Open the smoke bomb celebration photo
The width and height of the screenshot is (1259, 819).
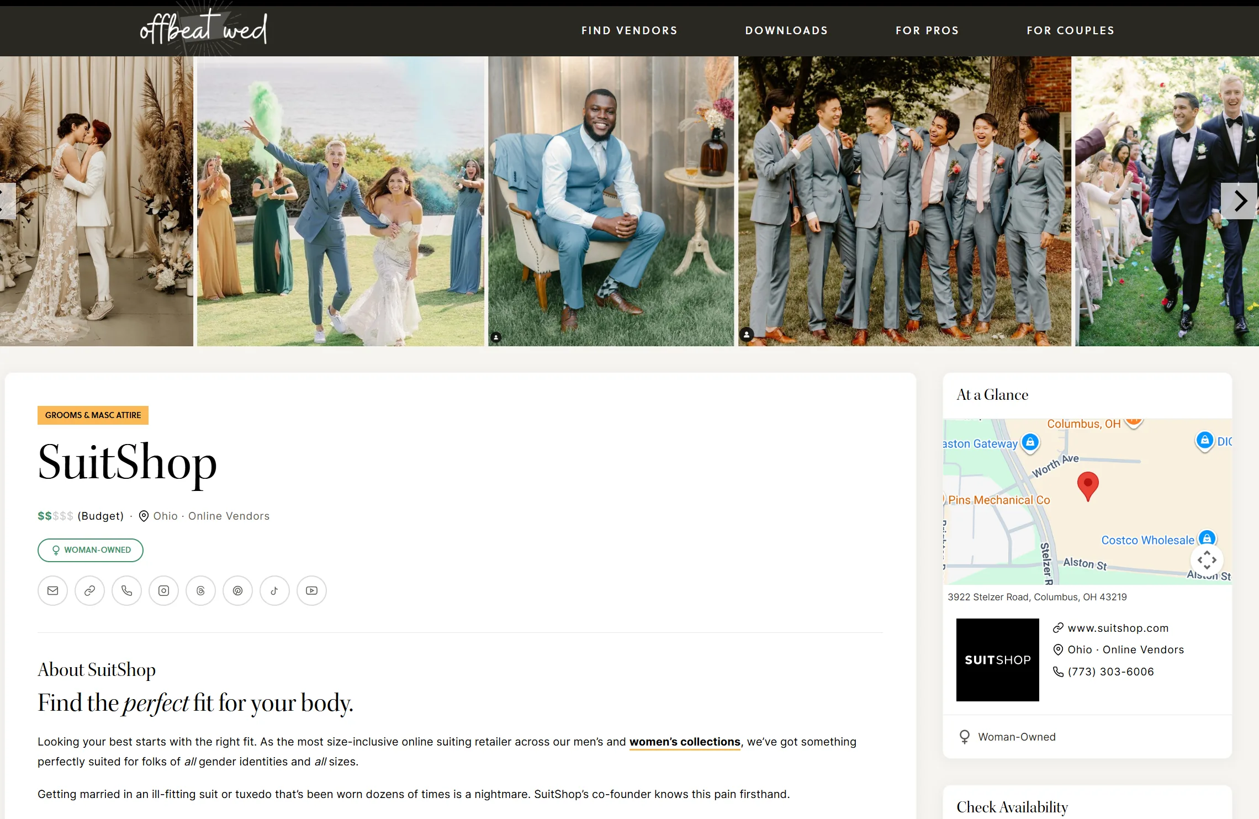tap(341, 201)
